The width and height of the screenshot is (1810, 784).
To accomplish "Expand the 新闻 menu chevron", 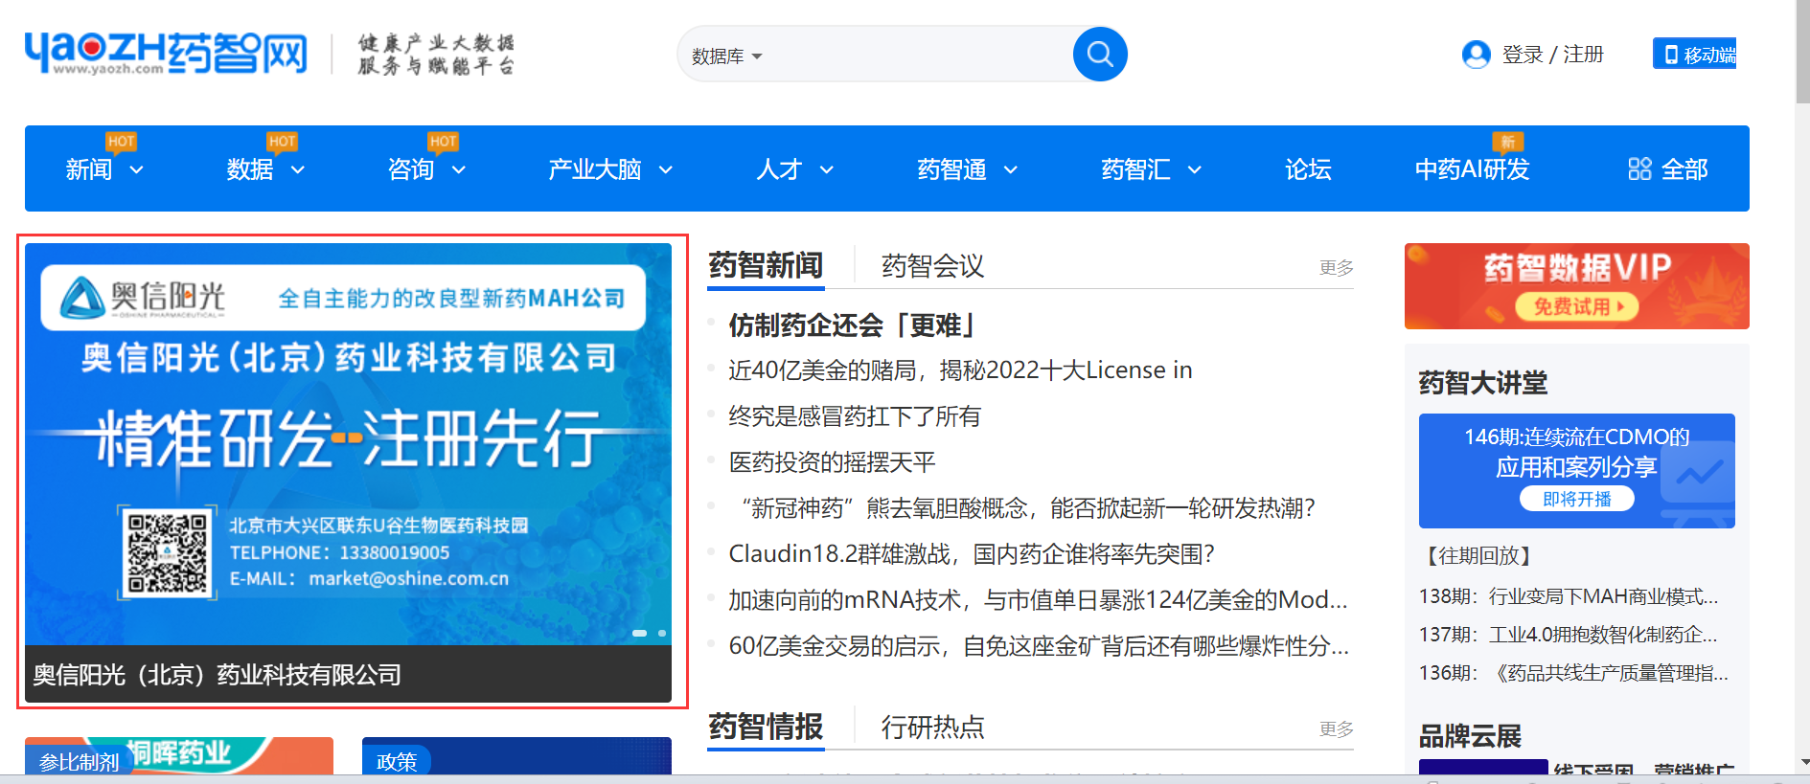I will (x=136, y=170).
